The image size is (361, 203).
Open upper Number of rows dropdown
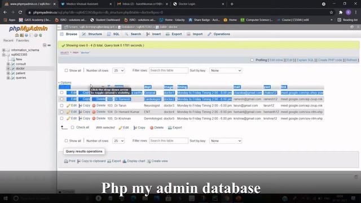click(x=118, y=70)
